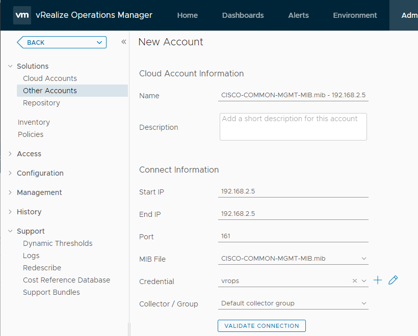418x336 pixels.
Task: Click the Description text area
Action: coord(293,127)
